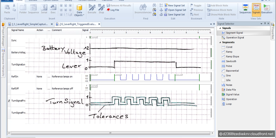Click Remove Block Note
Screen dimensions: 276x138
(219, 10)
